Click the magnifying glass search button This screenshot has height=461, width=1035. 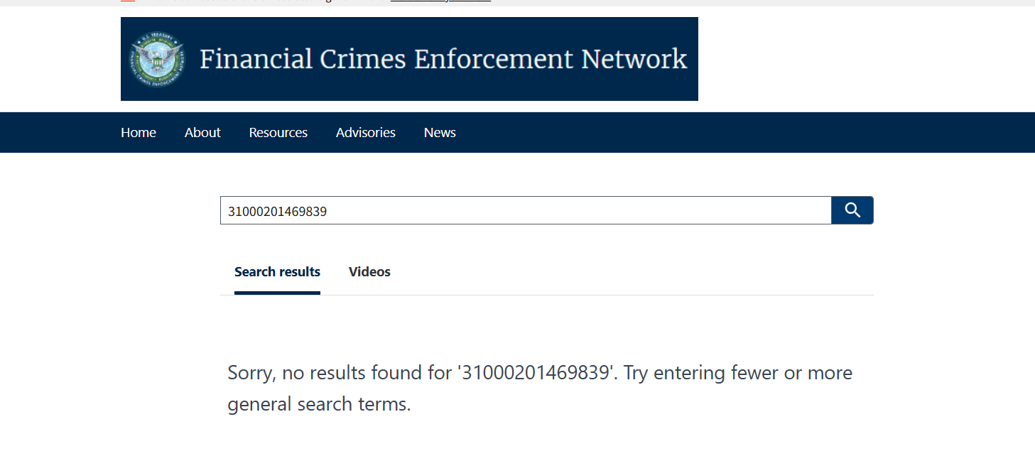coord(852,210)
